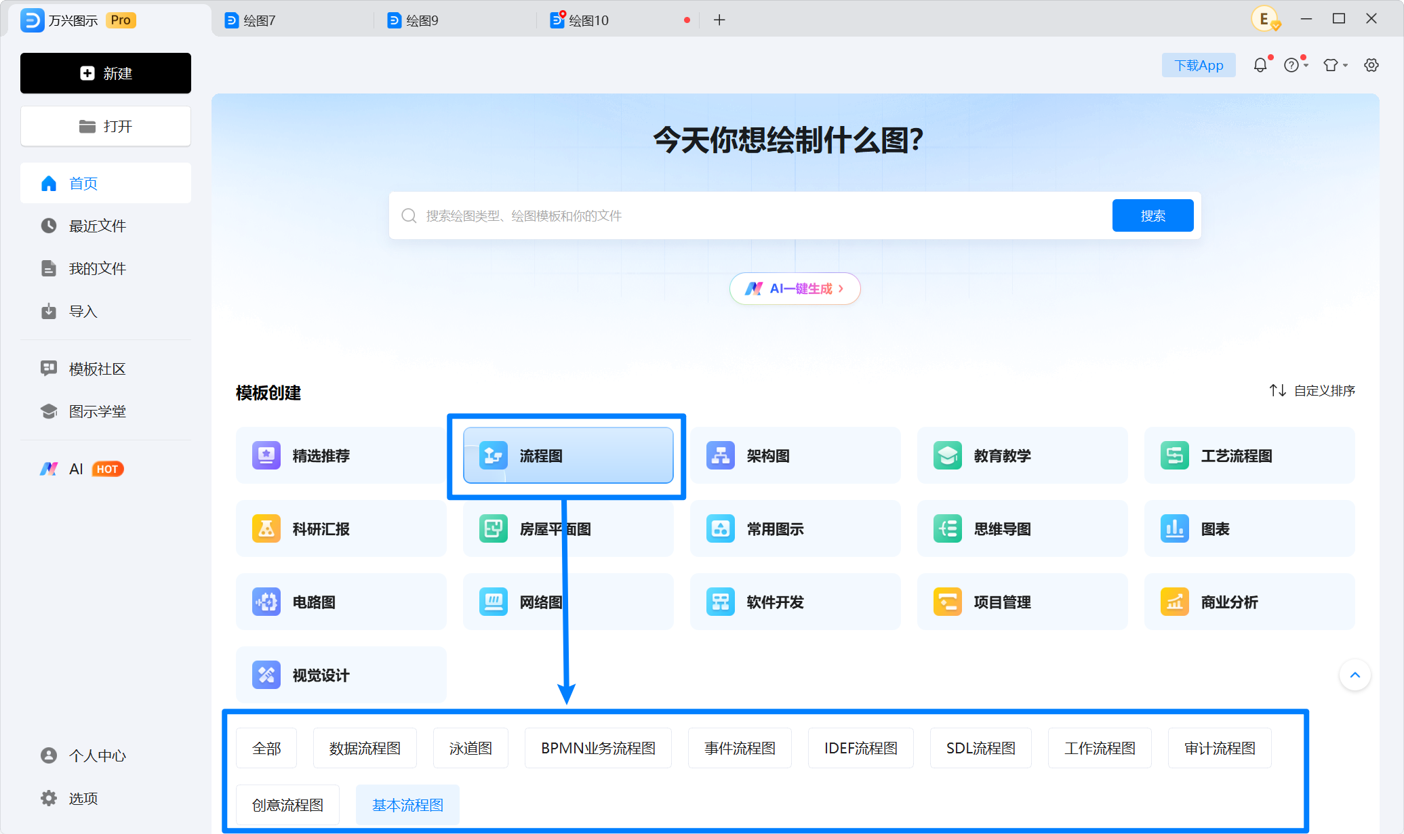Select the 软件开发 category
The width and height of the screenshot is (1404, 834).
(x=795, y=602)
